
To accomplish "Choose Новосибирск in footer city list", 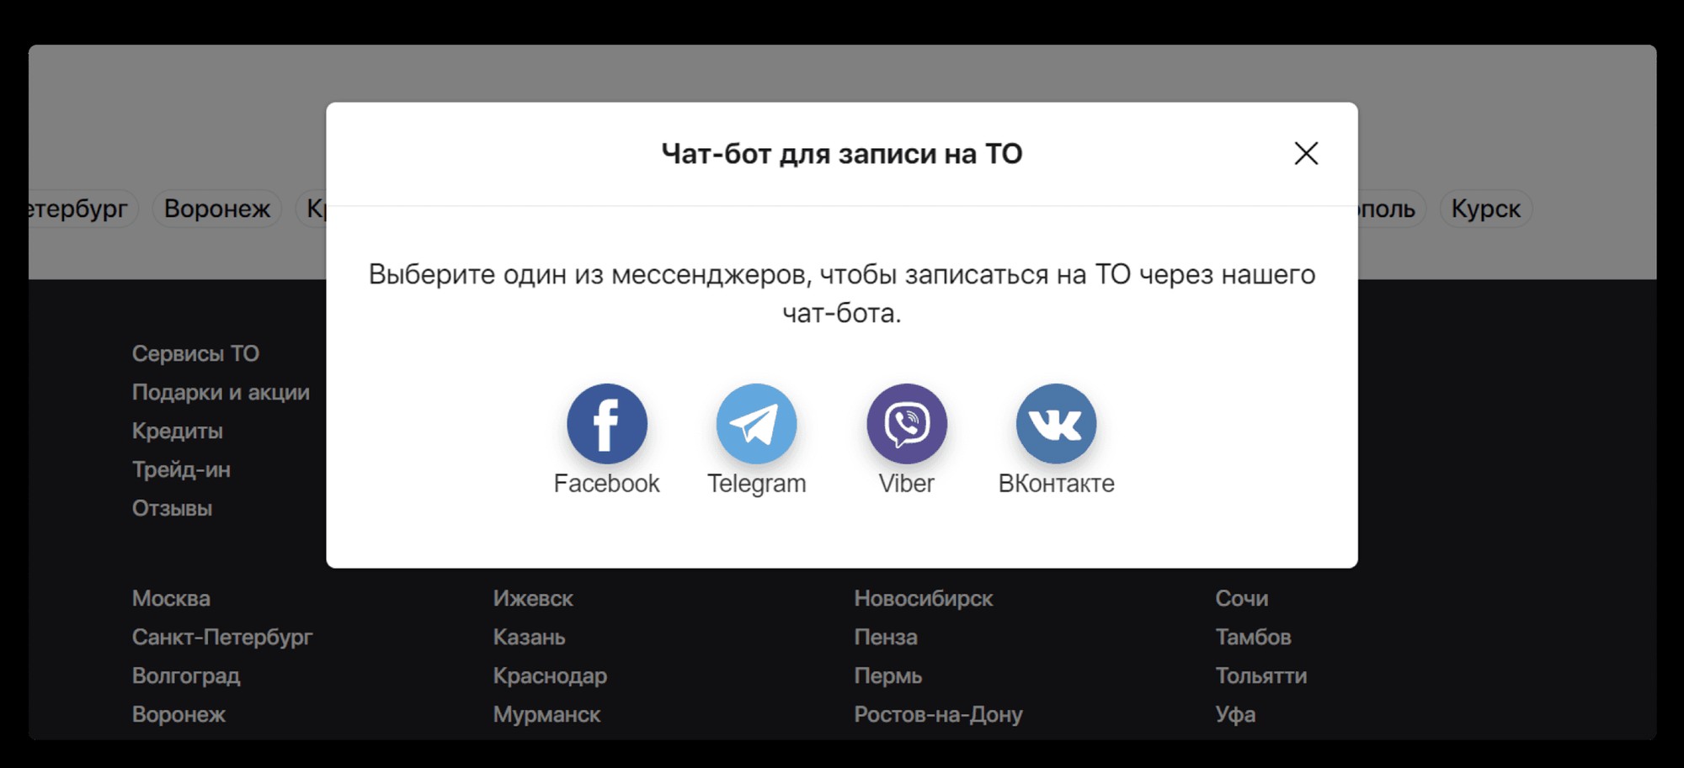I will (924, 598).
